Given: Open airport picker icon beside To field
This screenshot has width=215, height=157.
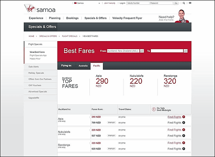Looking at the screenshot, I should pyautogui.click(x=185, y=51).
